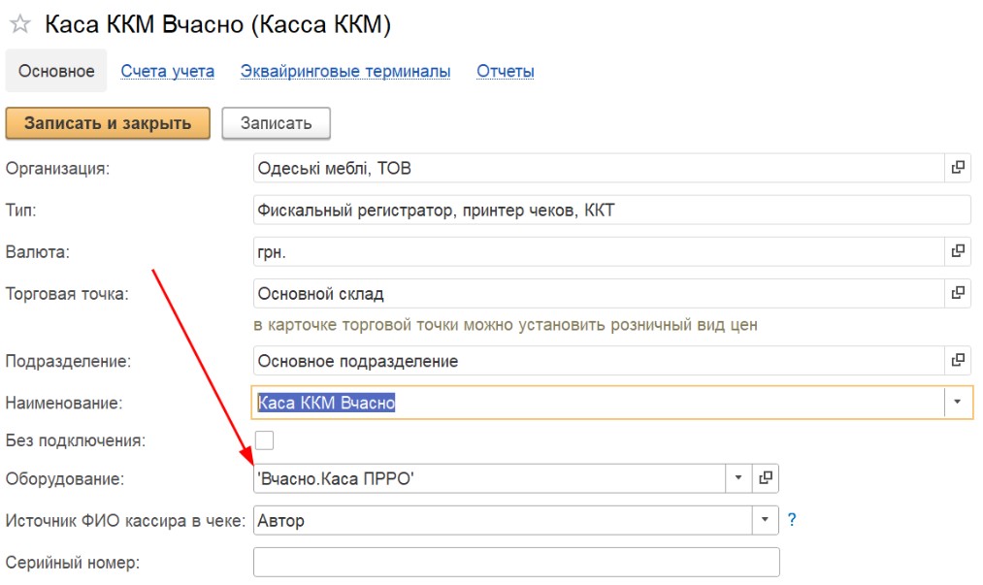The height and width of the screenshot is (585, 983).
Task: Expand the Источник ФИО кассира dropdown
Action: [x=766, y=520]
